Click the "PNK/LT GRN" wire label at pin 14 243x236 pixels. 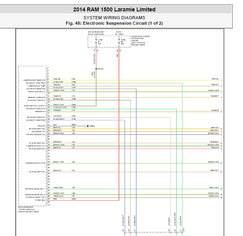pos(59,105)
